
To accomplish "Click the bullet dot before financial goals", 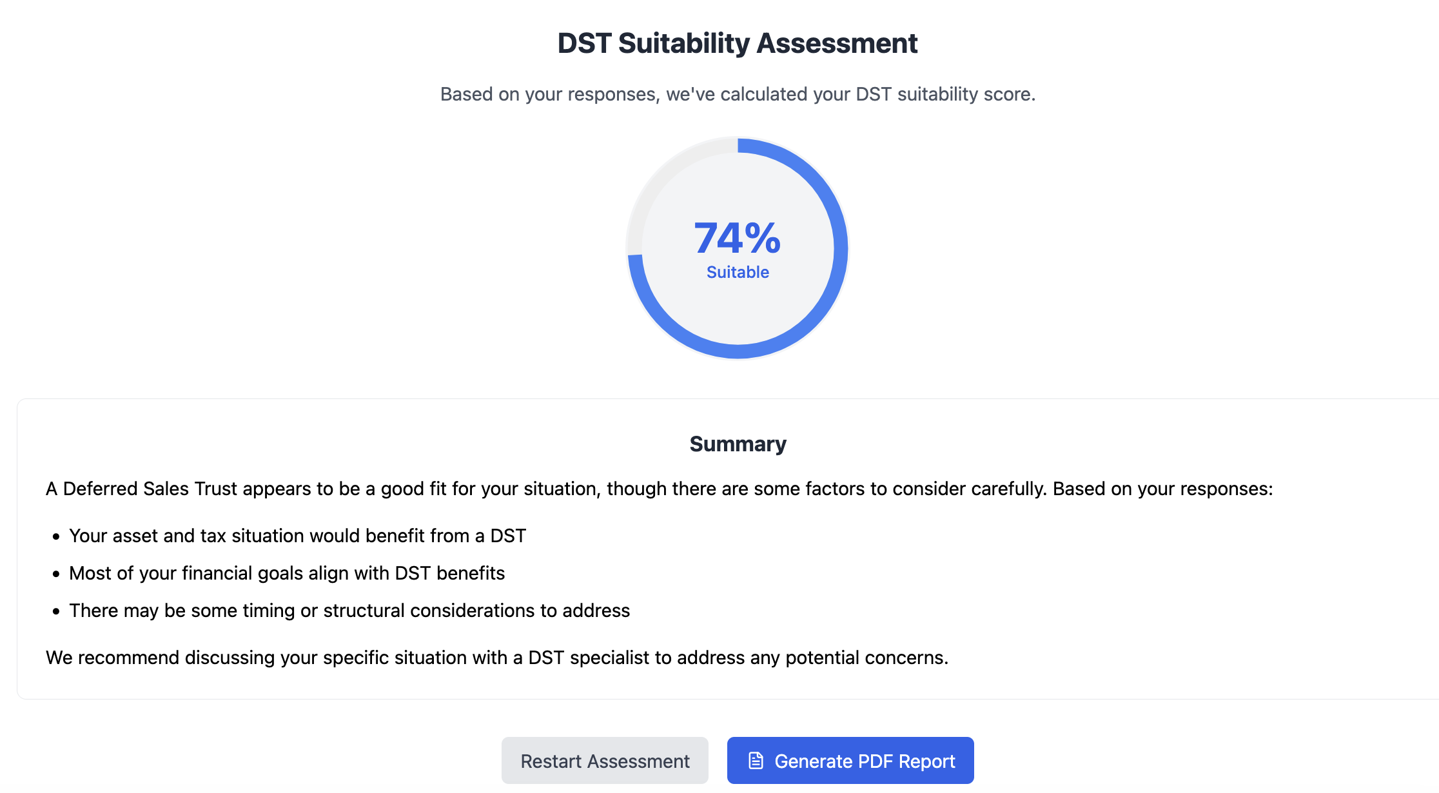I will tap(56, 574).
